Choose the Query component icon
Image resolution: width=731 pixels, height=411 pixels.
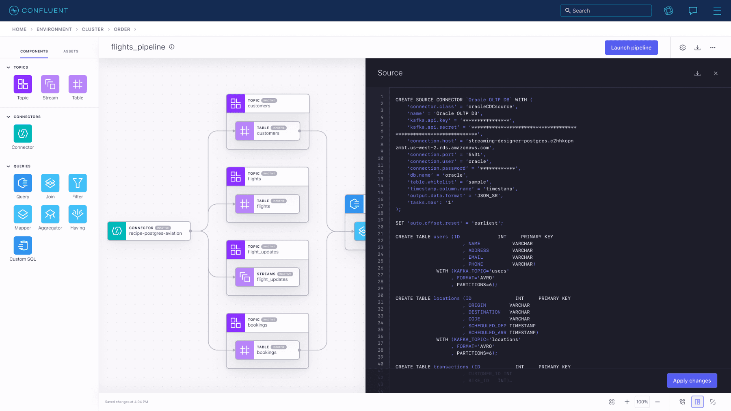[23, 183]
